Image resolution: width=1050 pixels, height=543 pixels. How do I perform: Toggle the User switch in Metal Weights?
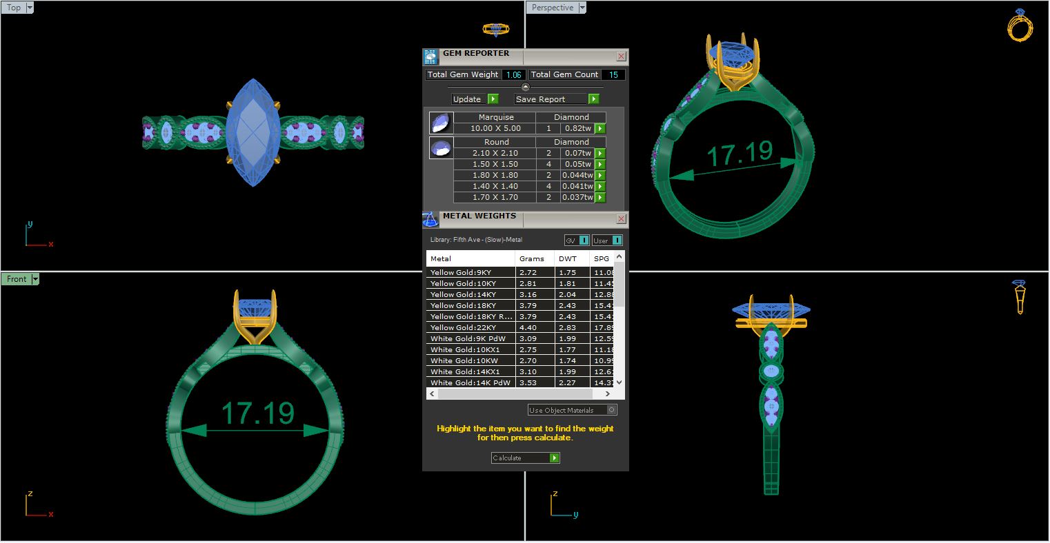[x=617, y=240]
